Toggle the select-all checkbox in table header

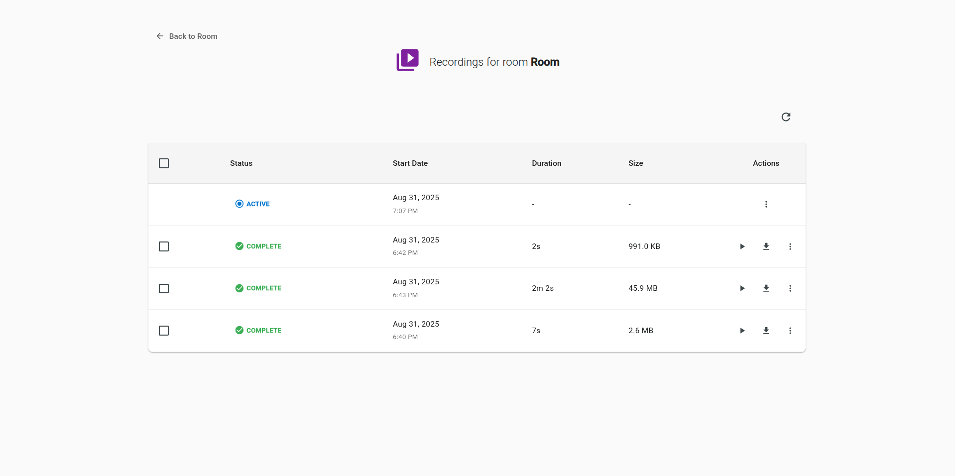click(x=164, y=163)
